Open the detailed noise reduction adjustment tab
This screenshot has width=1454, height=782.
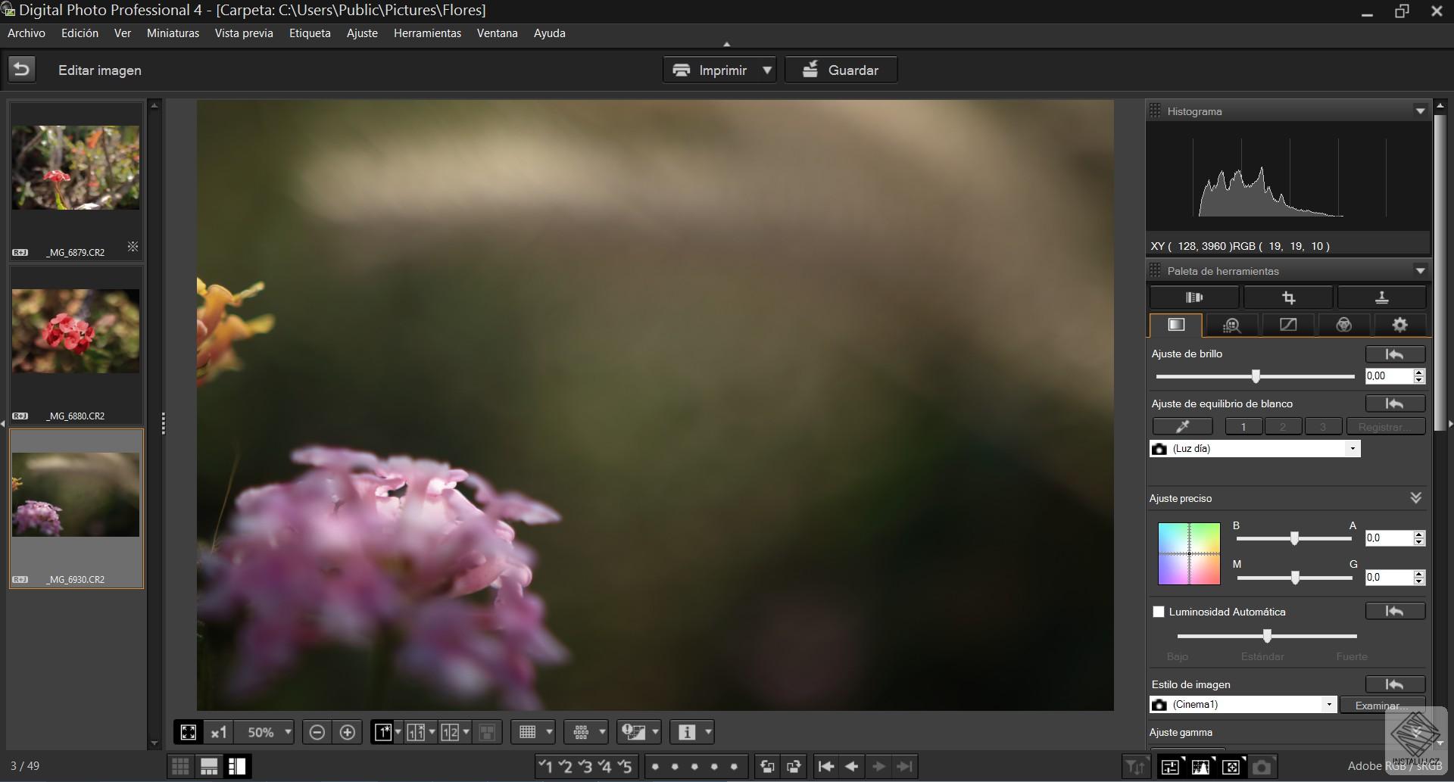(1232, 325)
